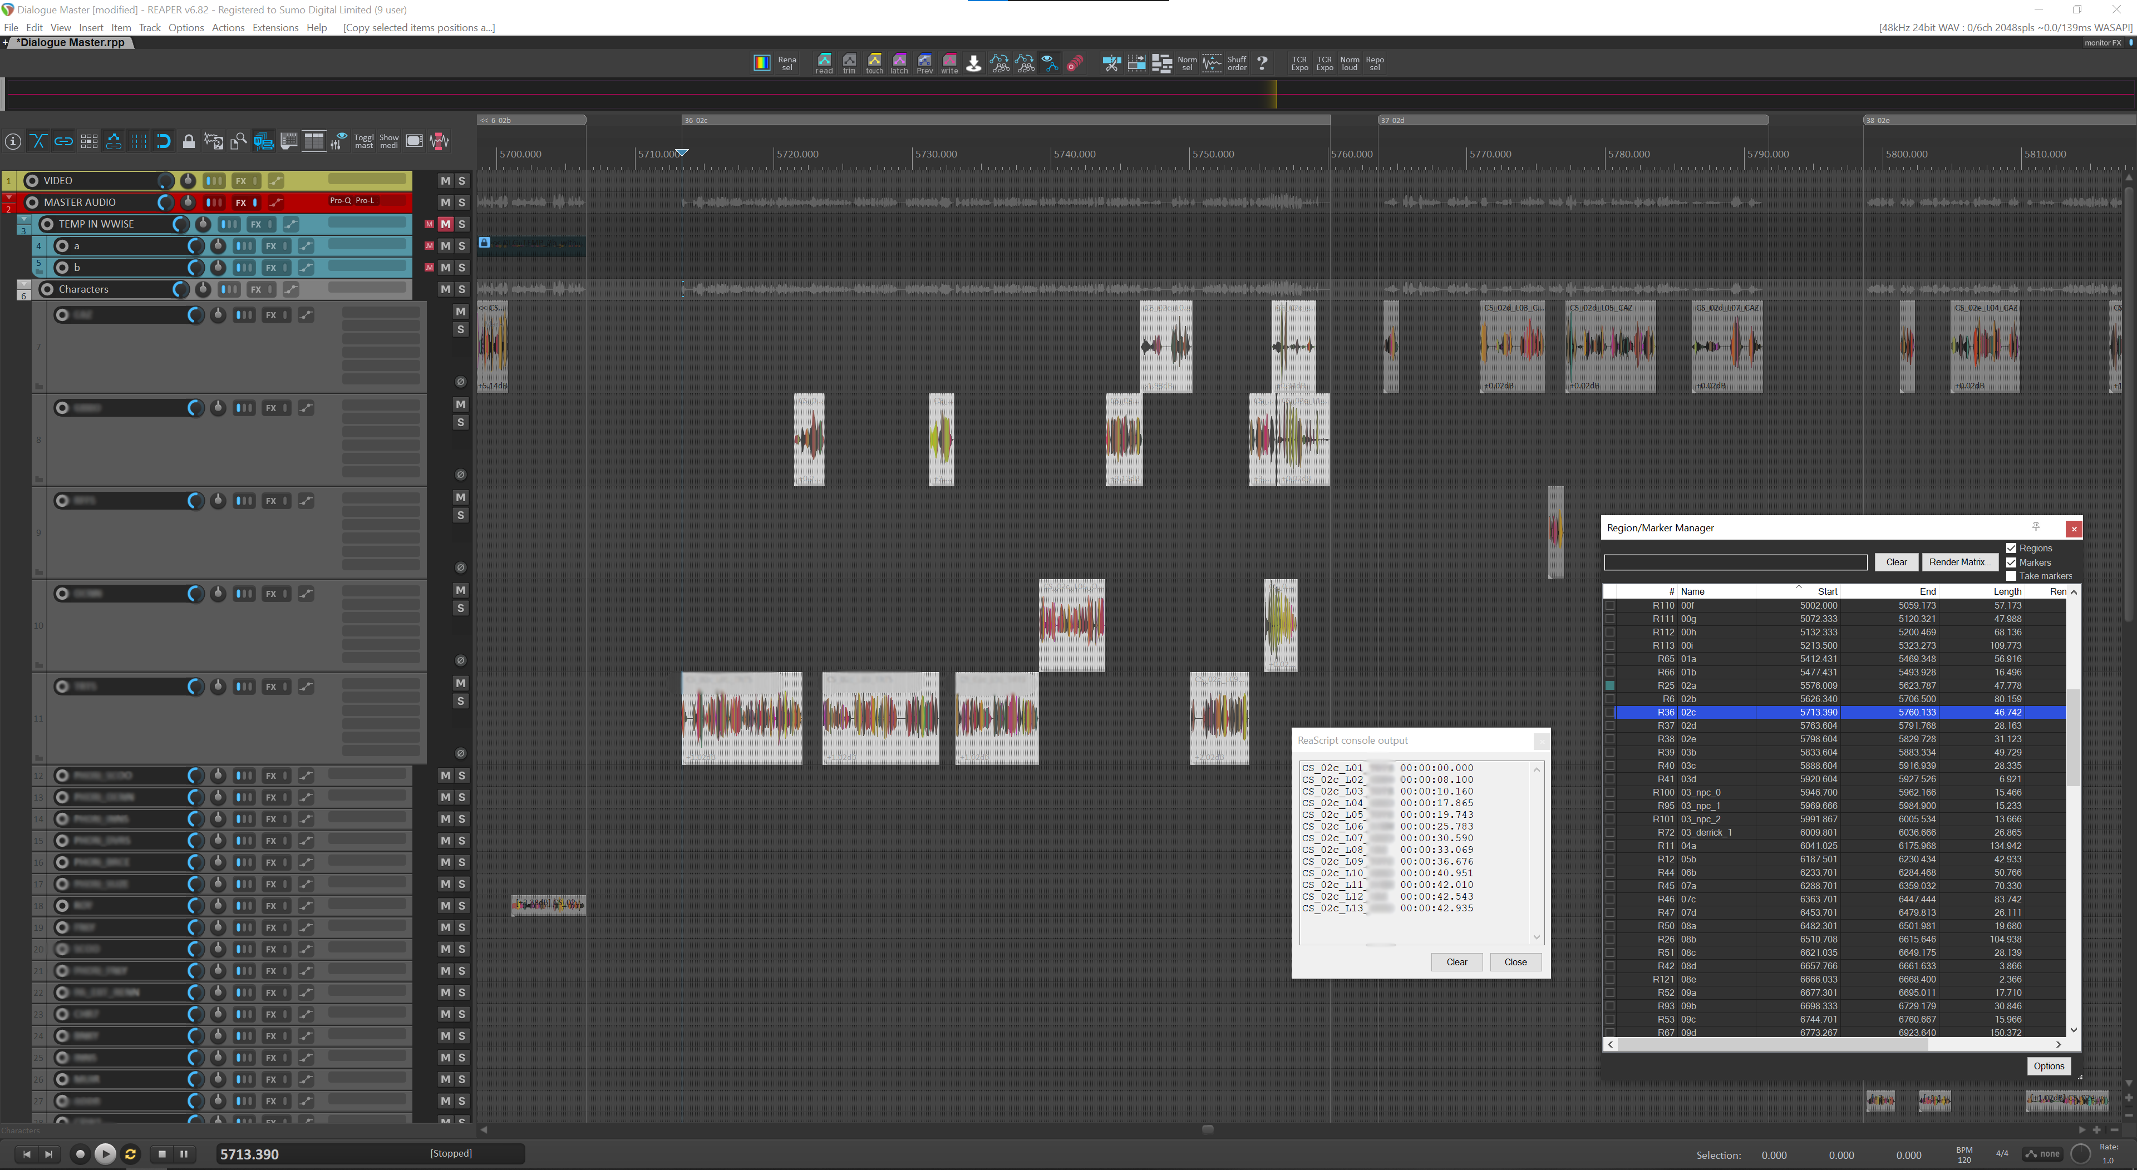Enable the Take markers checkbox

(x=2011, y=576)
